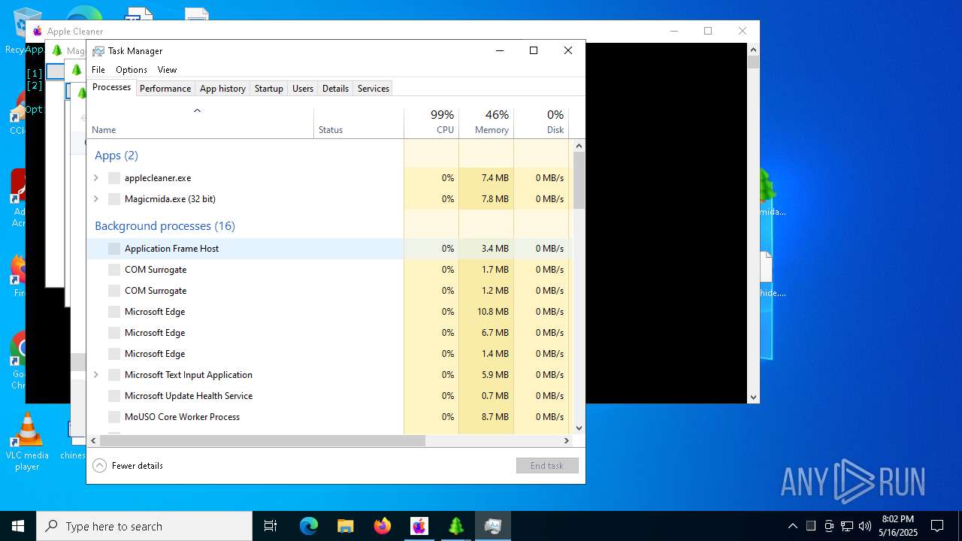The height and width of the screenshot is (541, 962).
Task: Switch to Task Manager taskbar button
Action: [x=492, y=526]
